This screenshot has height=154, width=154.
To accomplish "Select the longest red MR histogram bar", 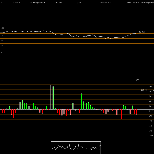I will pos(121,114).
